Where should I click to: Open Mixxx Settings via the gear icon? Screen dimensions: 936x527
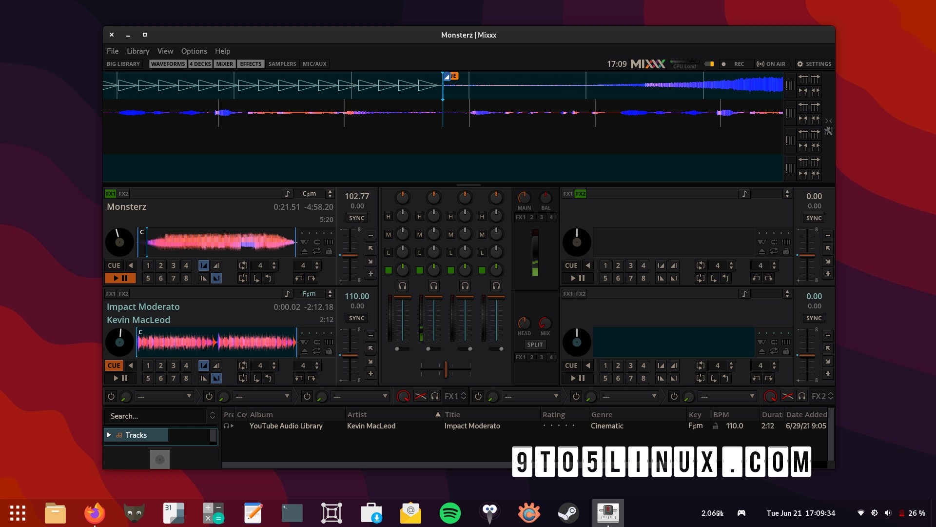(800, 64)
